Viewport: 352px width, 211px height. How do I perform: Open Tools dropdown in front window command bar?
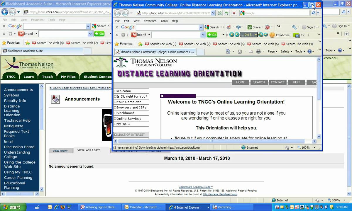click(x=300, y=51)
